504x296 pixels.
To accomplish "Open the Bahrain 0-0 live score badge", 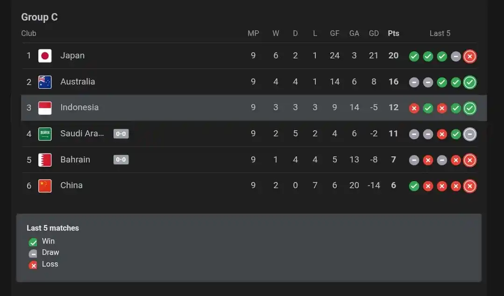I will (121, 160).
